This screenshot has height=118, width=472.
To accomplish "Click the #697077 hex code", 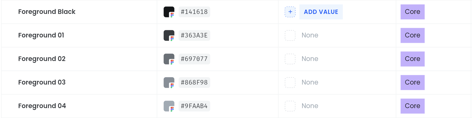I will click(x=194, y=59).
